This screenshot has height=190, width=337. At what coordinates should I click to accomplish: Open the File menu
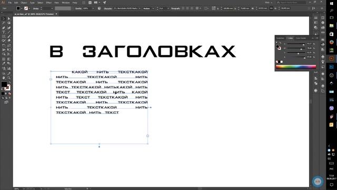coord(9,3)
